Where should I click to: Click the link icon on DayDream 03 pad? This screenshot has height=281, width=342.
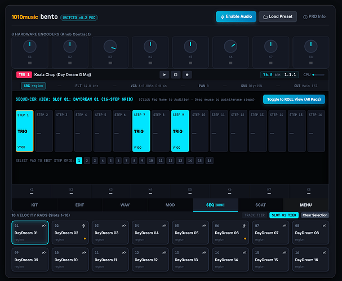124,226
